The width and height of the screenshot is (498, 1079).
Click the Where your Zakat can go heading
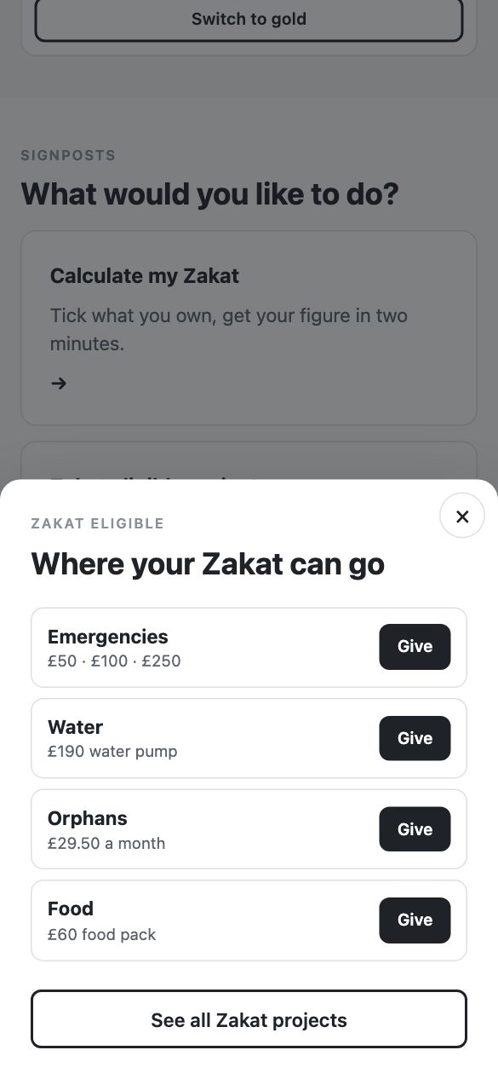pos(208,564)
